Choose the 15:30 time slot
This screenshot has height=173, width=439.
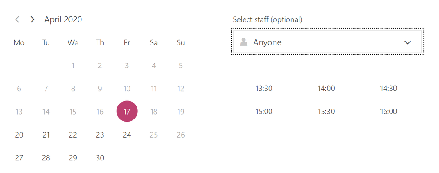click(x=326, y=112)
